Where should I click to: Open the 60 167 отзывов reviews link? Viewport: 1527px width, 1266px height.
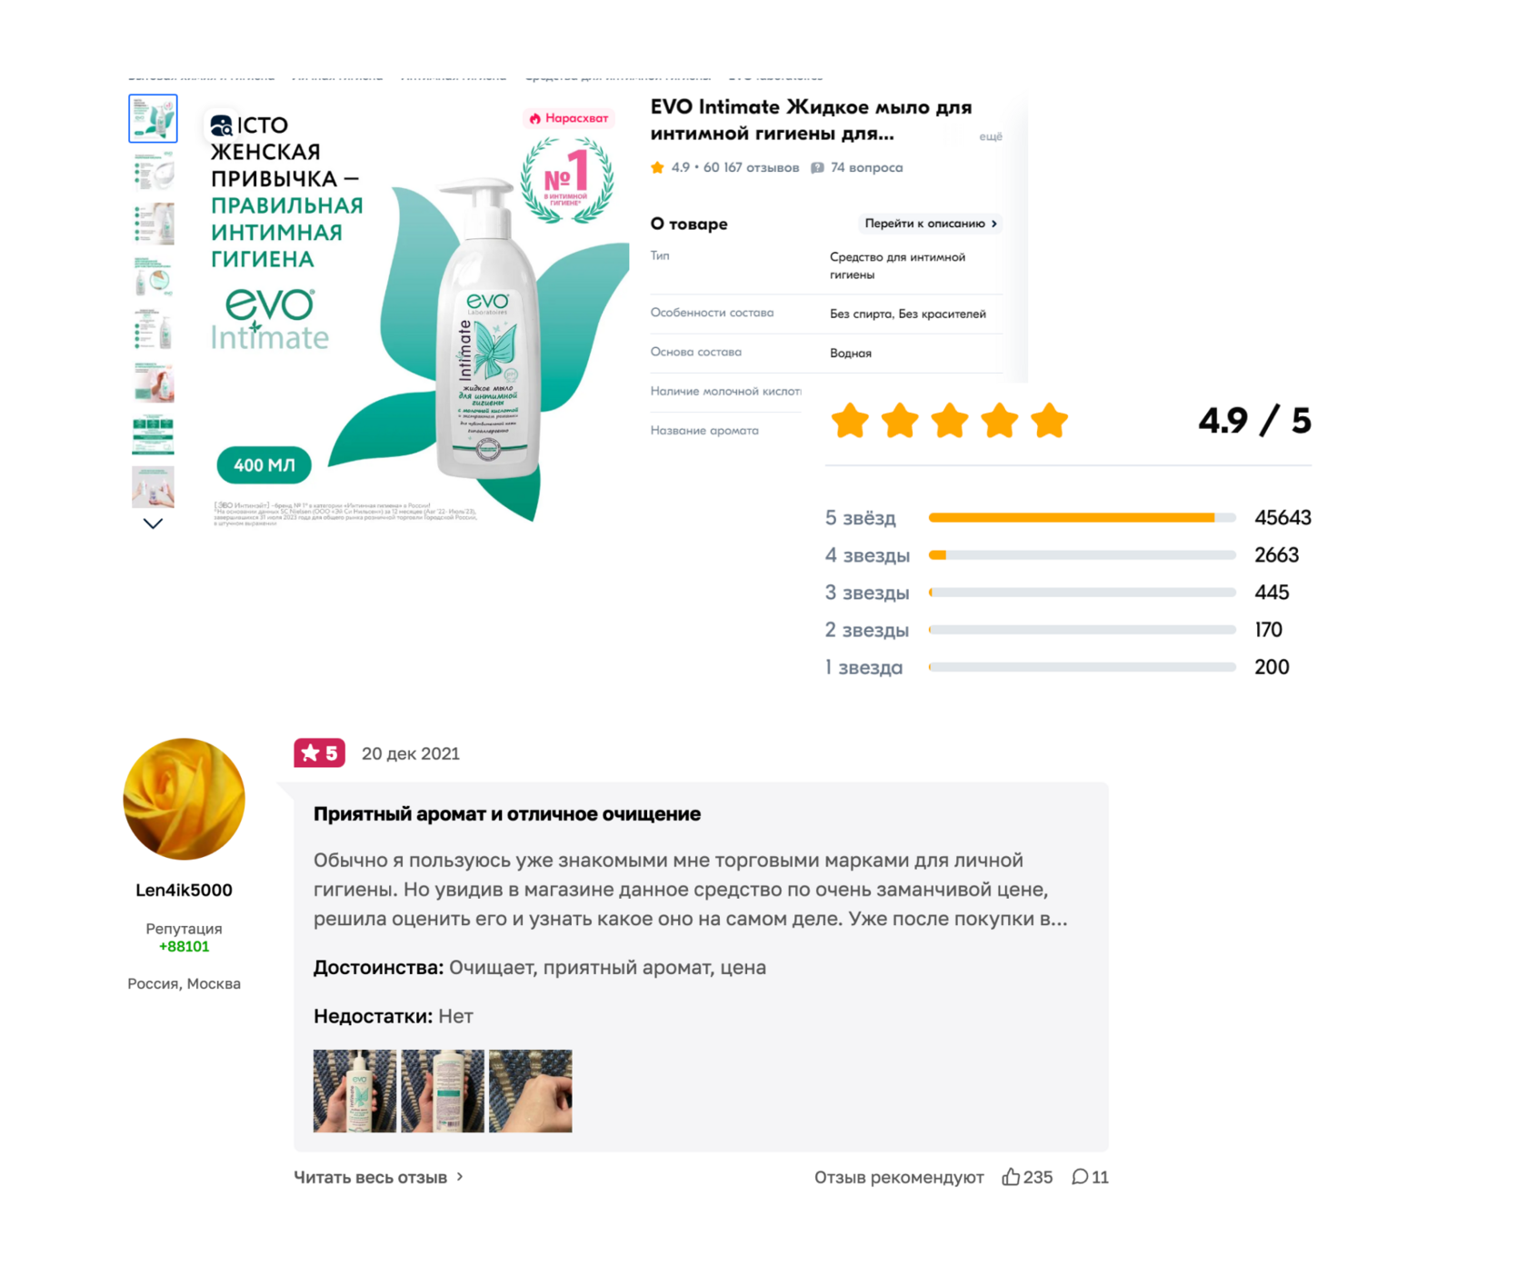click(751, 167)
